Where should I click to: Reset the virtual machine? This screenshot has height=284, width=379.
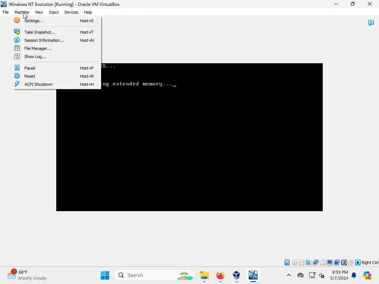(57, 76)
